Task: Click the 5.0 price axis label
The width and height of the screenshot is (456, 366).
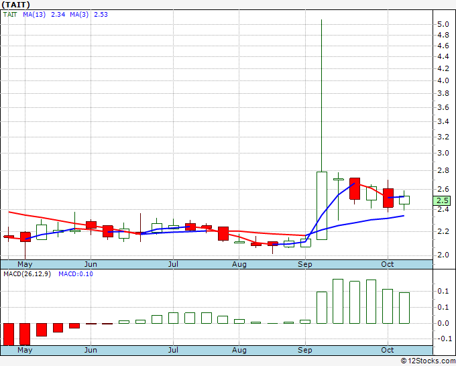Action: [x=443, y=24]
